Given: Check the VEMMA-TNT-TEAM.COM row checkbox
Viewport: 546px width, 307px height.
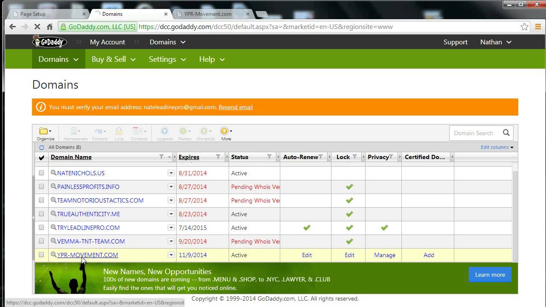Looking at the screenshot, I should 41,241.
